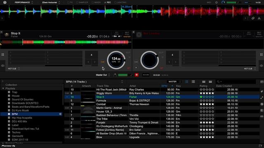Set the Stop It rating stars

click(207, 97)
